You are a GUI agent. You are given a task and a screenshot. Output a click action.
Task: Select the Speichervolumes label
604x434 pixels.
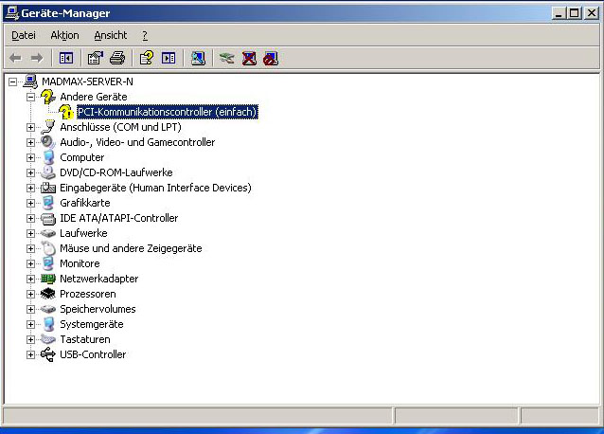98,309
